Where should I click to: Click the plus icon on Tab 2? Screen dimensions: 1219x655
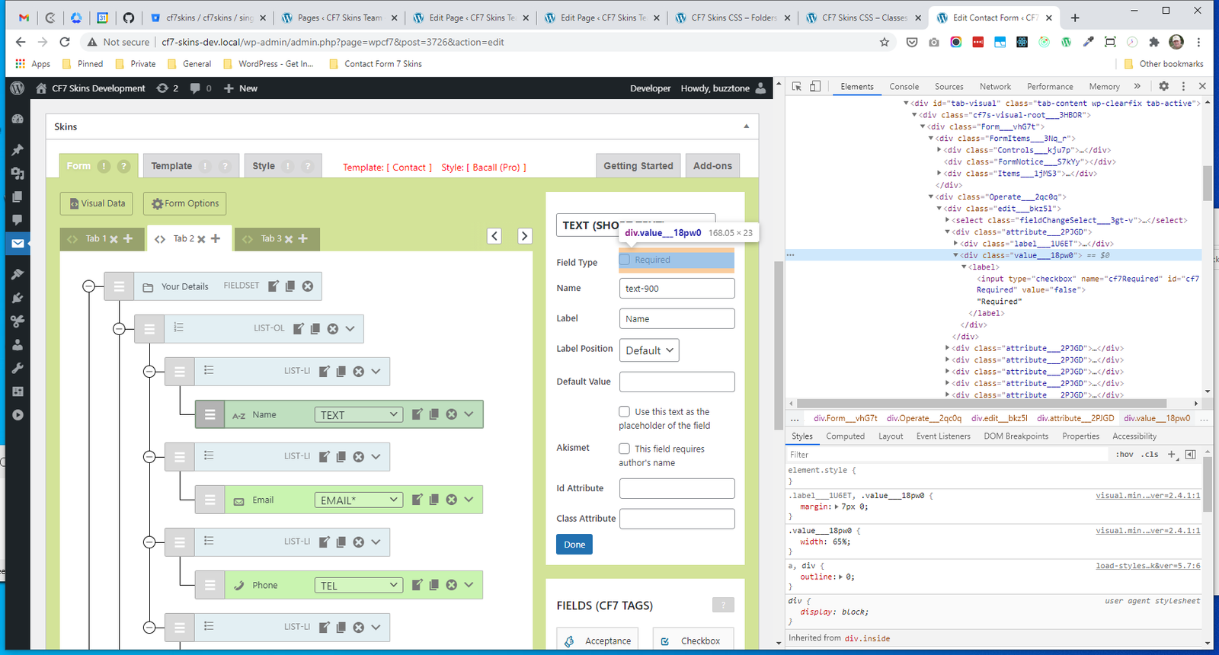pos(216,238)
